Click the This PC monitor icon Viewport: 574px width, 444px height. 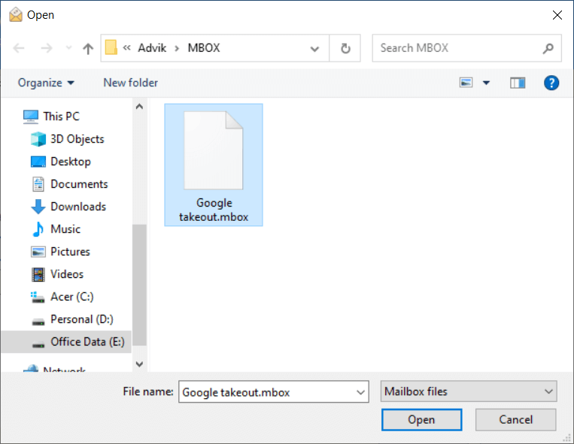point(31,116)
